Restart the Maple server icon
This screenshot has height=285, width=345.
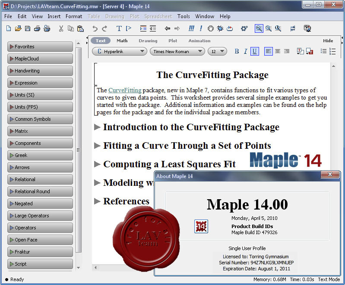click(230, 28)
